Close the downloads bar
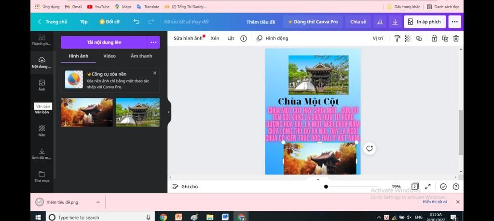This screenshot has height=221, width=494. (458, 202)
